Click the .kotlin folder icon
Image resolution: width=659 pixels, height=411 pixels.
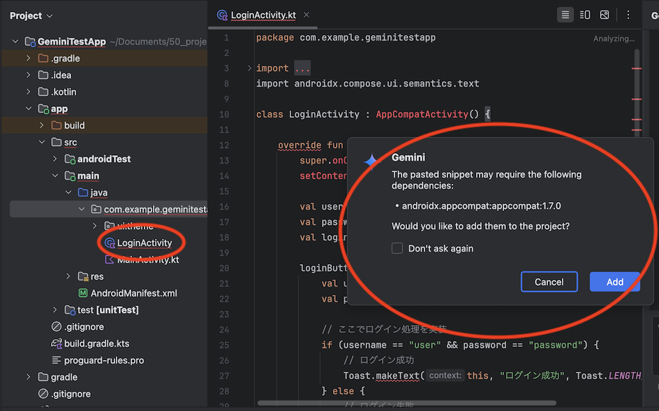point(43,92)
